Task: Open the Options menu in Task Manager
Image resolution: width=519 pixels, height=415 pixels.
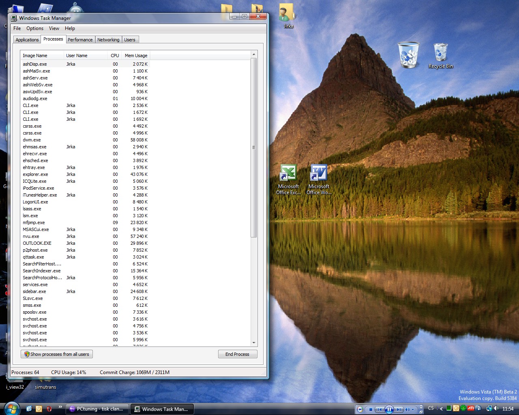Action: [x=35, y=28]
